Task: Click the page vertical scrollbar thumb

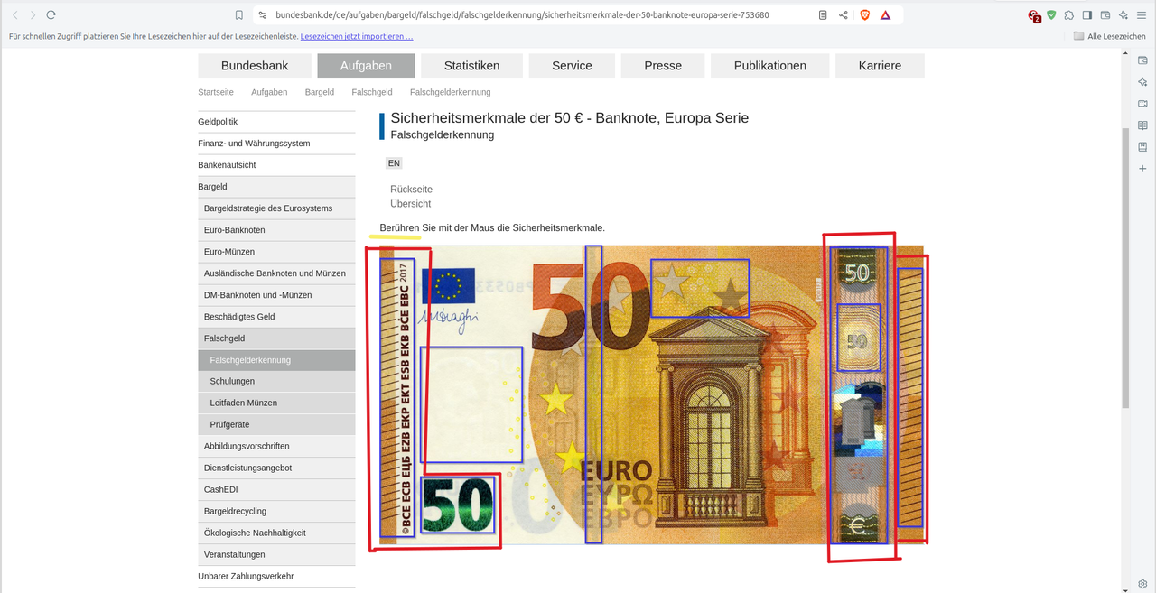Action: (1125, 268)
